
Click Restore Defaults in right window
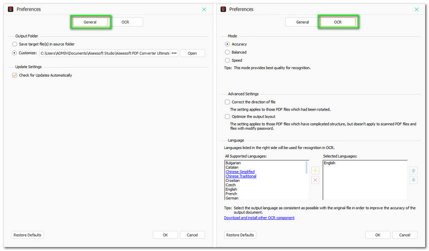coord(240,235)
